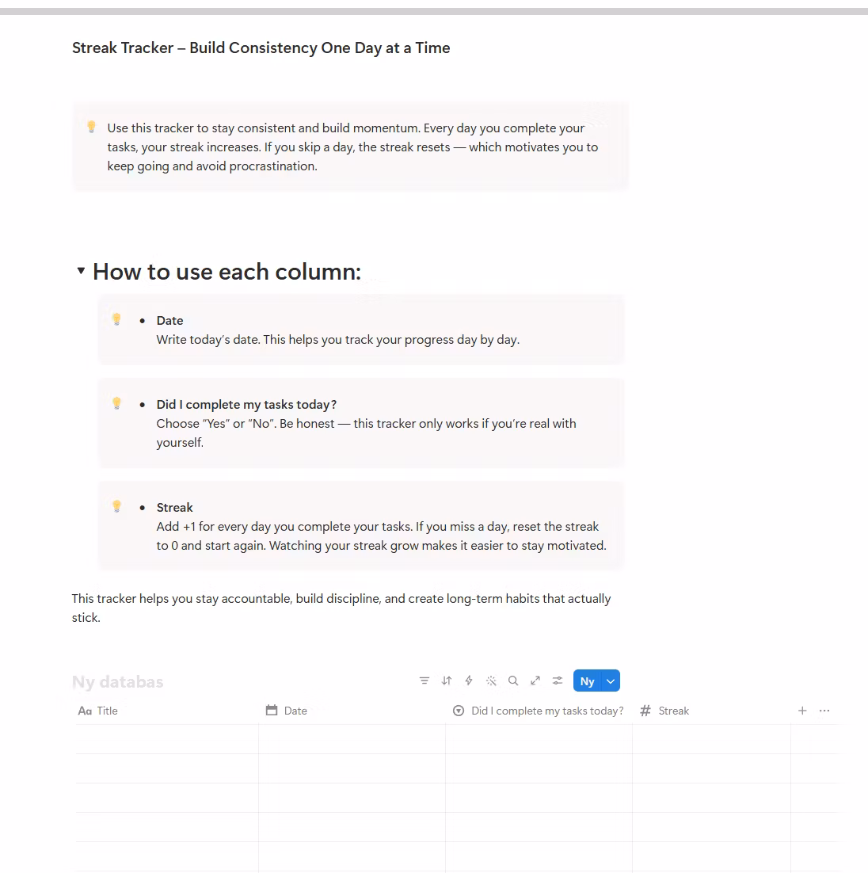868x873 pixels.
Task: Search the database with magnifier icon
Action: coord(513,680)
